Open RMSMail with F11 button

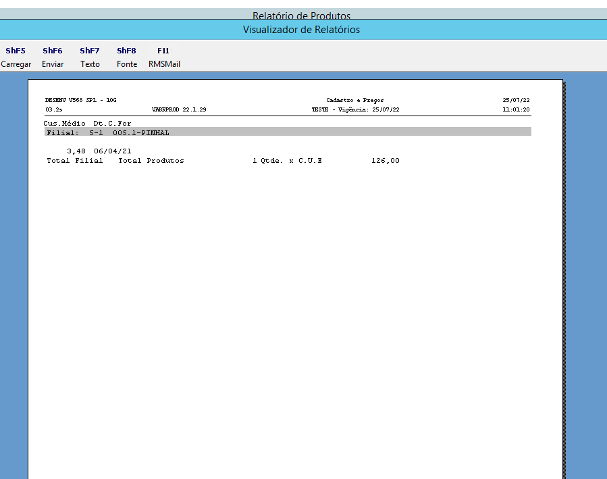[x=164, y=57]
